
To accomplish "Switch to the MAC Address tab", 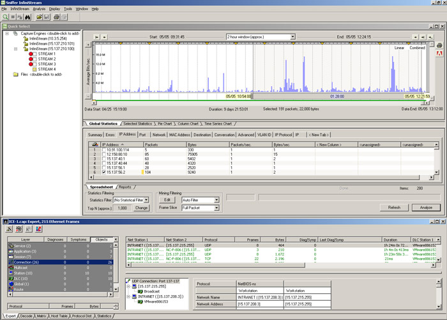I will pos(179,135).
